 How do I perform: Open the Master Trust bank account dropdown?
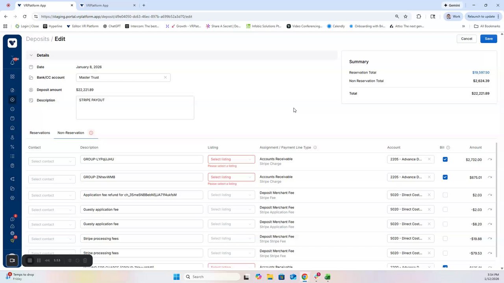(x=123, y=77)
